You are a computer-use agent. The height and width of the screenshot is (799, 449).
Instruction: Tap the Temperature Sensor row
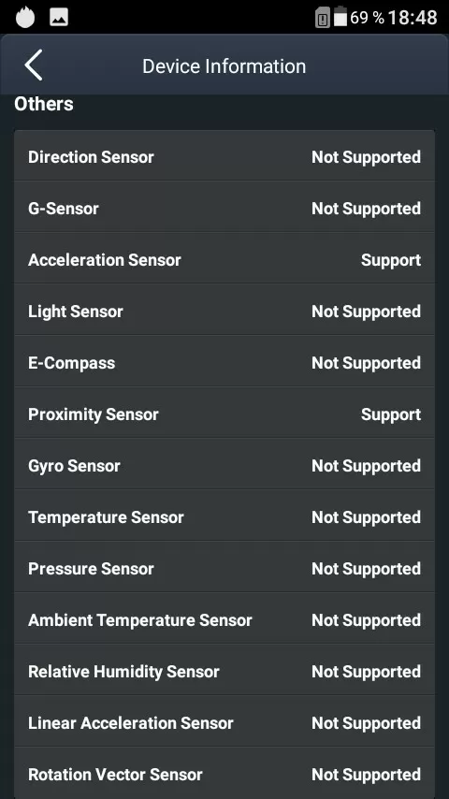coord(224,516)
